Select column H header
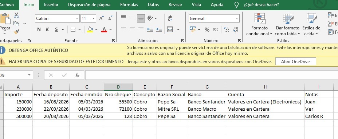Screen dimensions: 338x139 point(266,87)
